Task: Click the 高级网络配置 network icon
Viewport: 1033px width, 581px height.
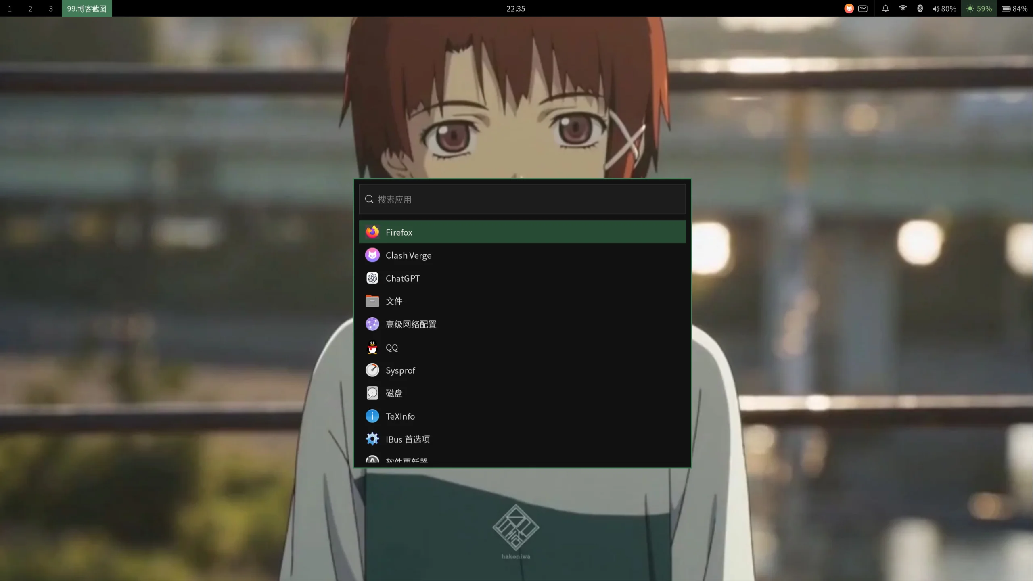Action: (372, 324)
